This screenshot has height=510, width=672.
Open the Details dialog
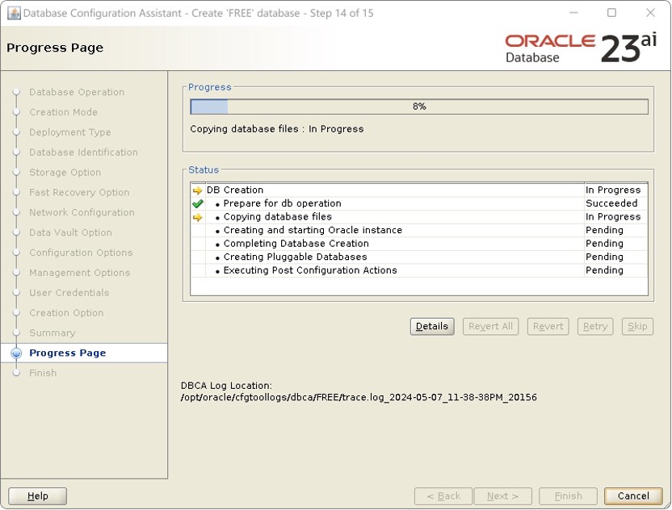pyautogui.click(x=432, y=327)
